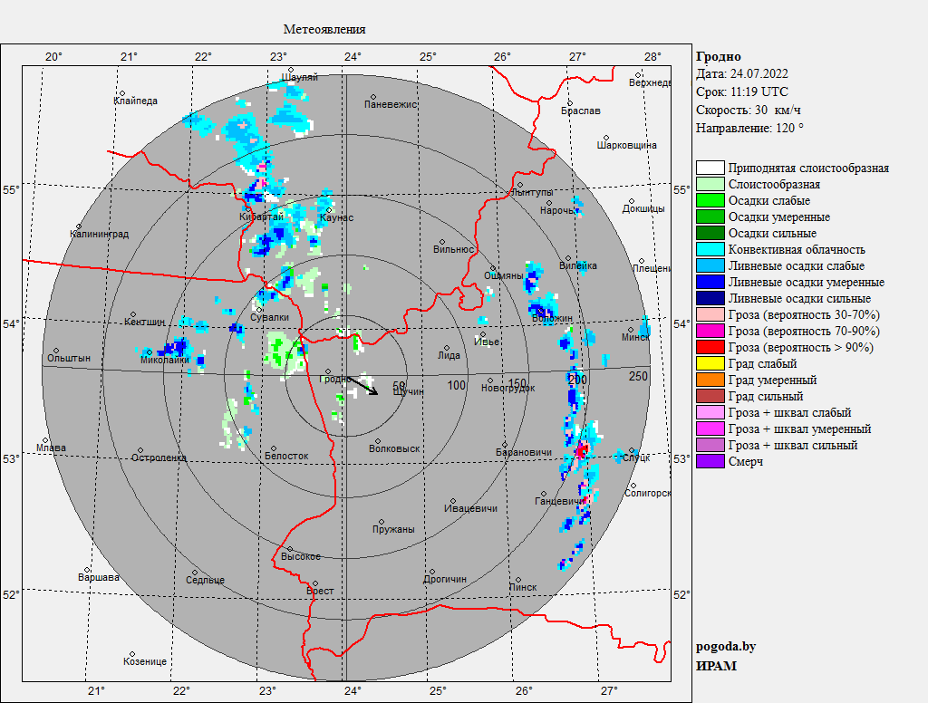Click the Метеоявления title text
Screen dimensions: 928x703
(324, 30)
